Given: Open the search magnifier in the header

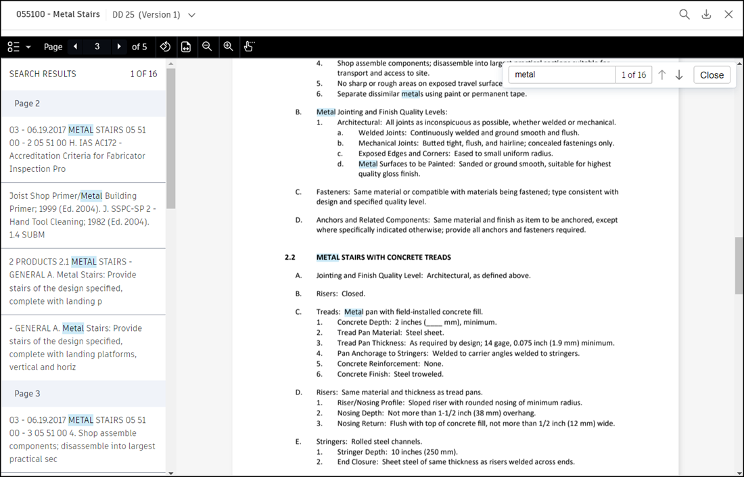Looking at the screenshot, I should [684, 14].
